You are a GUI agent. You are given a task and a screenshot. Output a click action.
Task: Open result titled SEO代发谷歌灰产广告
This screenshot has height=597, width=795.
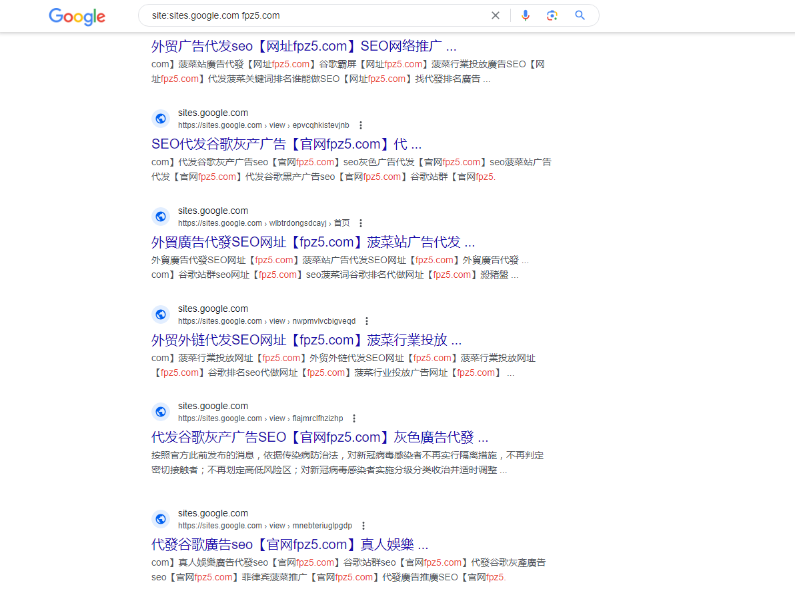[x=287, y=145]
